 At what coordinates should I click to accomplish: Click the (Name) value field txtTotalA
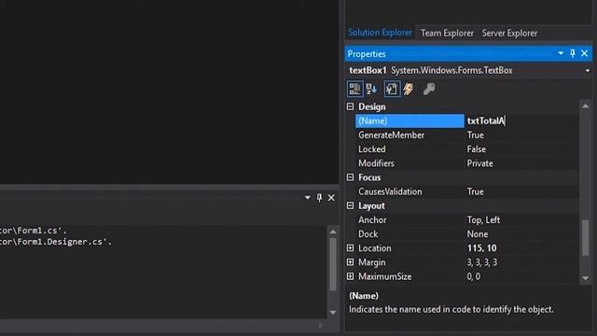pos(521,120)
